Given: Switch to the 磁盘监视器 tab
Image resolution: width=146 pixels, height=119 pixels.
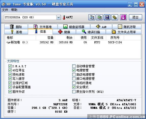Looking at the screenshot, I should 74,27.
